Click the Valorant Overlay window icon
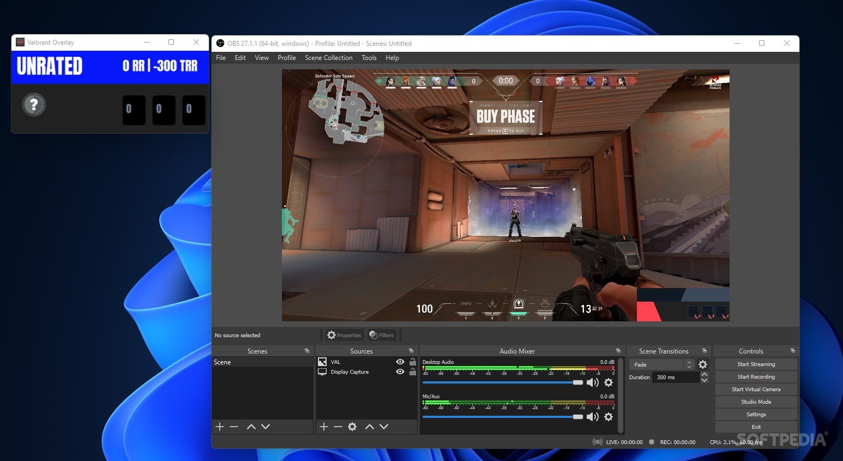The width and height of the screenshot is (843, 461). (x=20, y=42)
